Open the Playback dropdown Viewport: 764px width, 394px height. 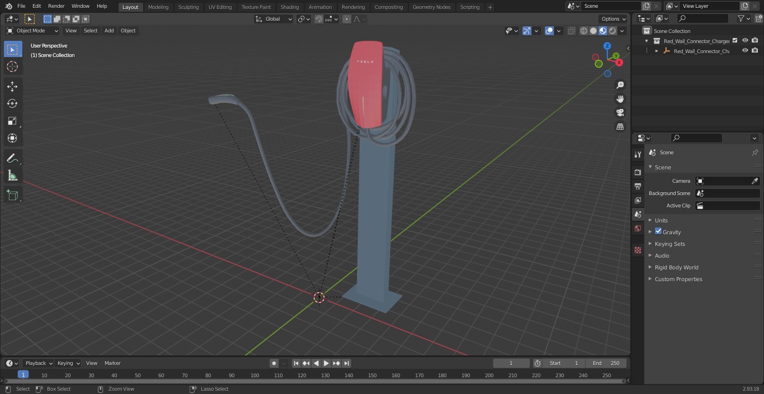(38, 363)
